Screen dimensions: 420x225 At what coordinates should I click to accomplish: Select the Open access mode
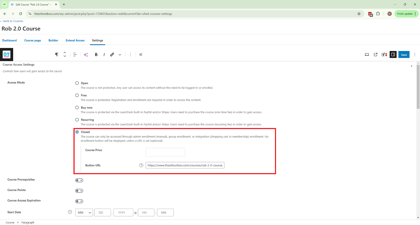pyautogui.click(x=77, y=83)
